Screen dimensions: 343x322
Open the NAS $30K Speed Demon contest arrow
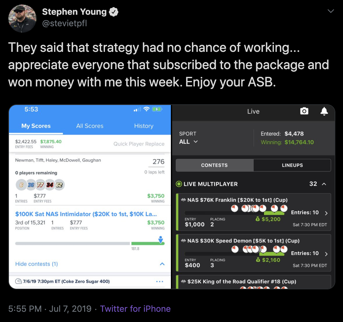pyautogui.click(x=326, y=254)
